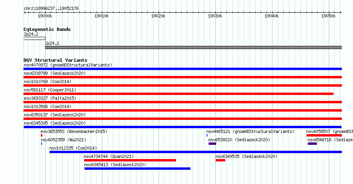Click the 19030k ruler tick label

[x=215, y=16]
